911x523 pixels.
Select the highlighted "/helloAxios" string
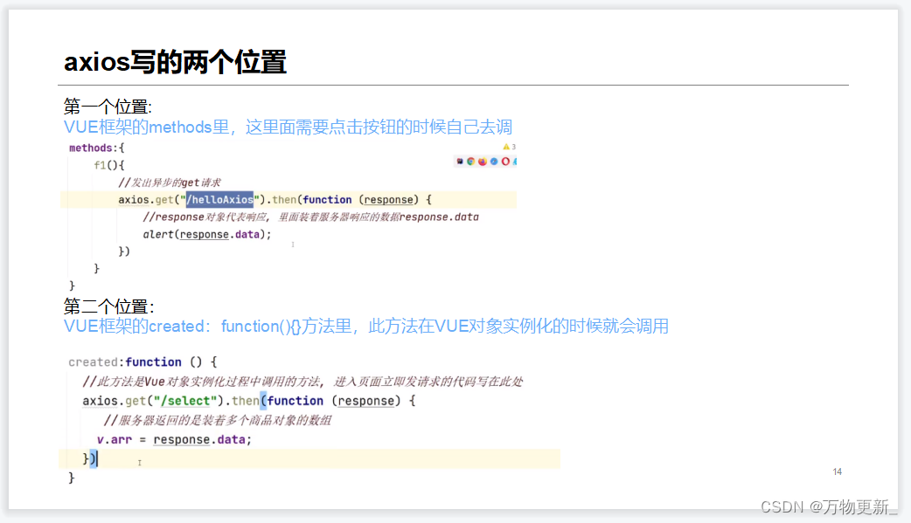[x=219, y=200]
